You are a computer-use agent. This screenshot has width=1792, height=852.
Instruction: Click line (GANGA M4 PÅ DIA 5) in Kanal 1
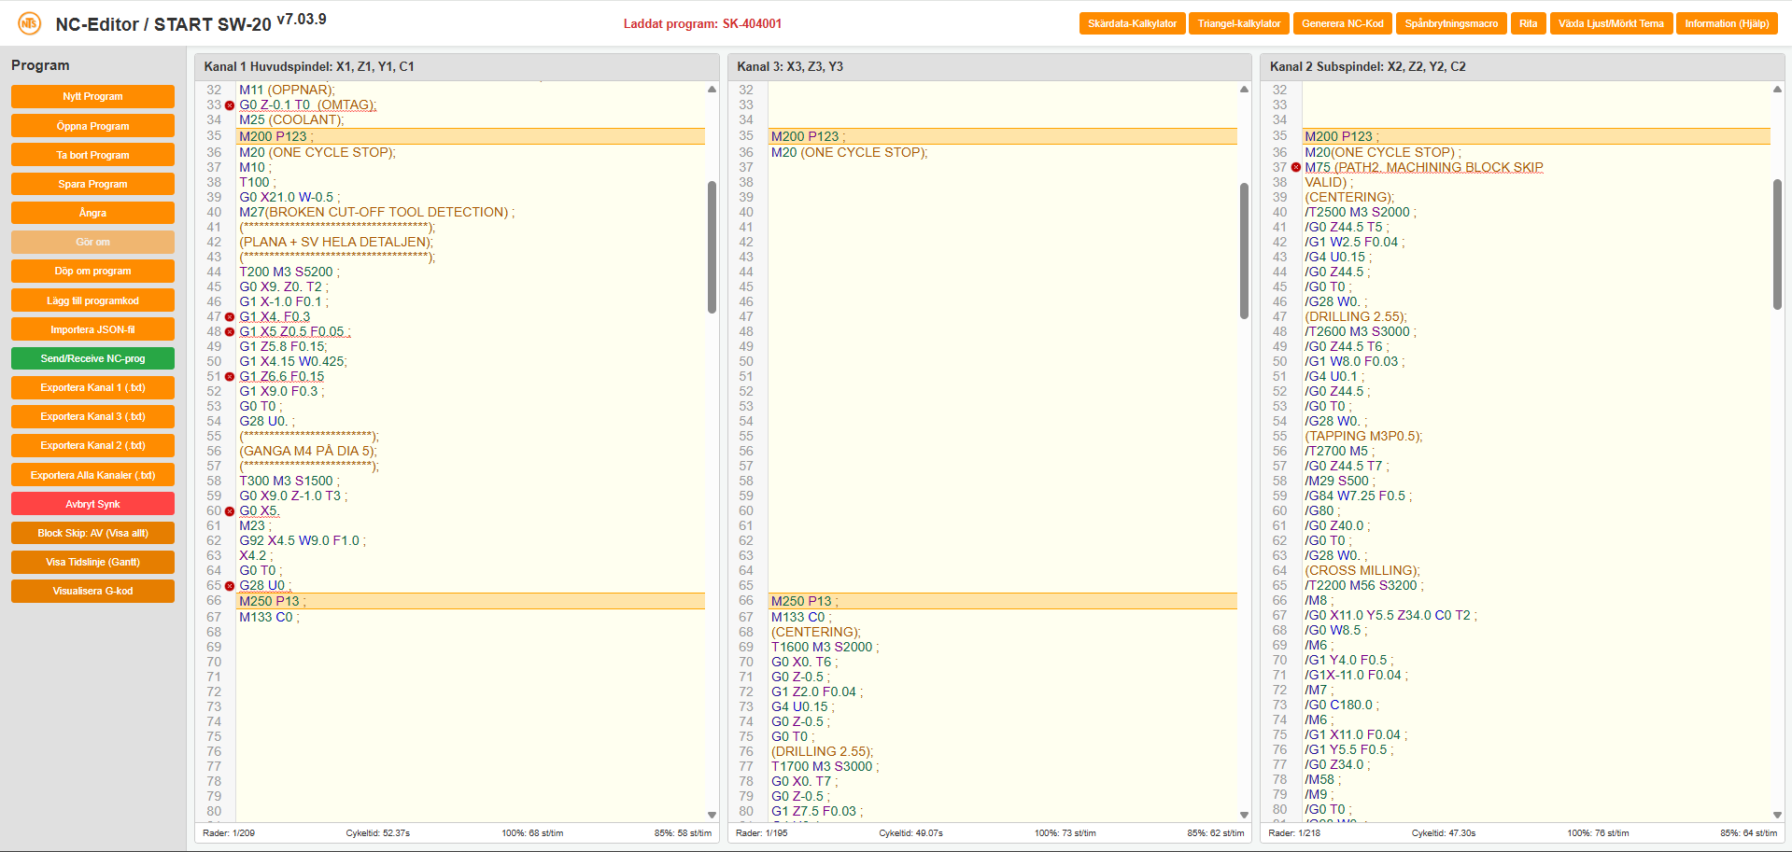[308, 452]
